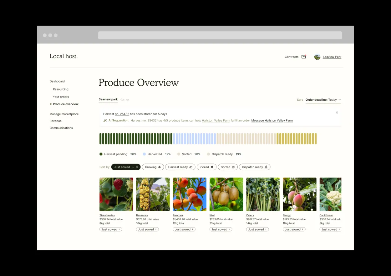Select Produce overview in the sidebar
Screen dimensions: 391x276
tap(66, 104)
